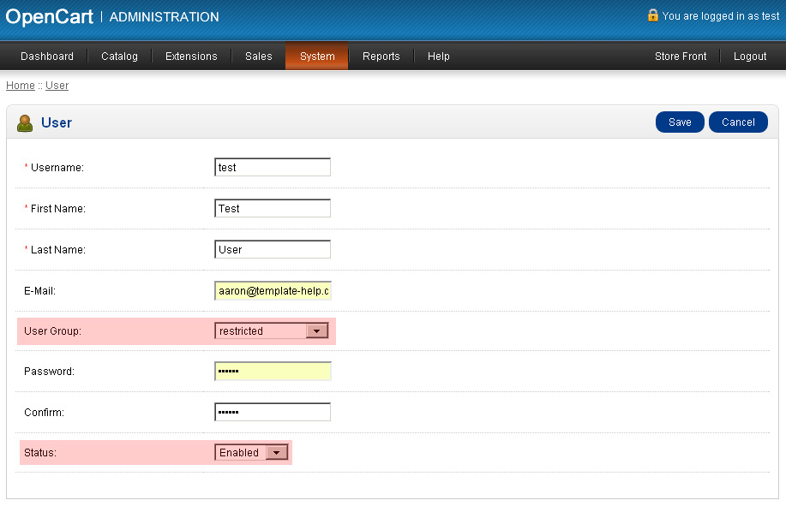The image size is (786, 506).
Task: Open the Extensions menu
Action: 191,56
